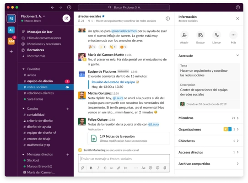Toggle the Aa formatting visibility button
This screenshot has height=183, width=248.
pyautogui.click(x=143, y=168)
